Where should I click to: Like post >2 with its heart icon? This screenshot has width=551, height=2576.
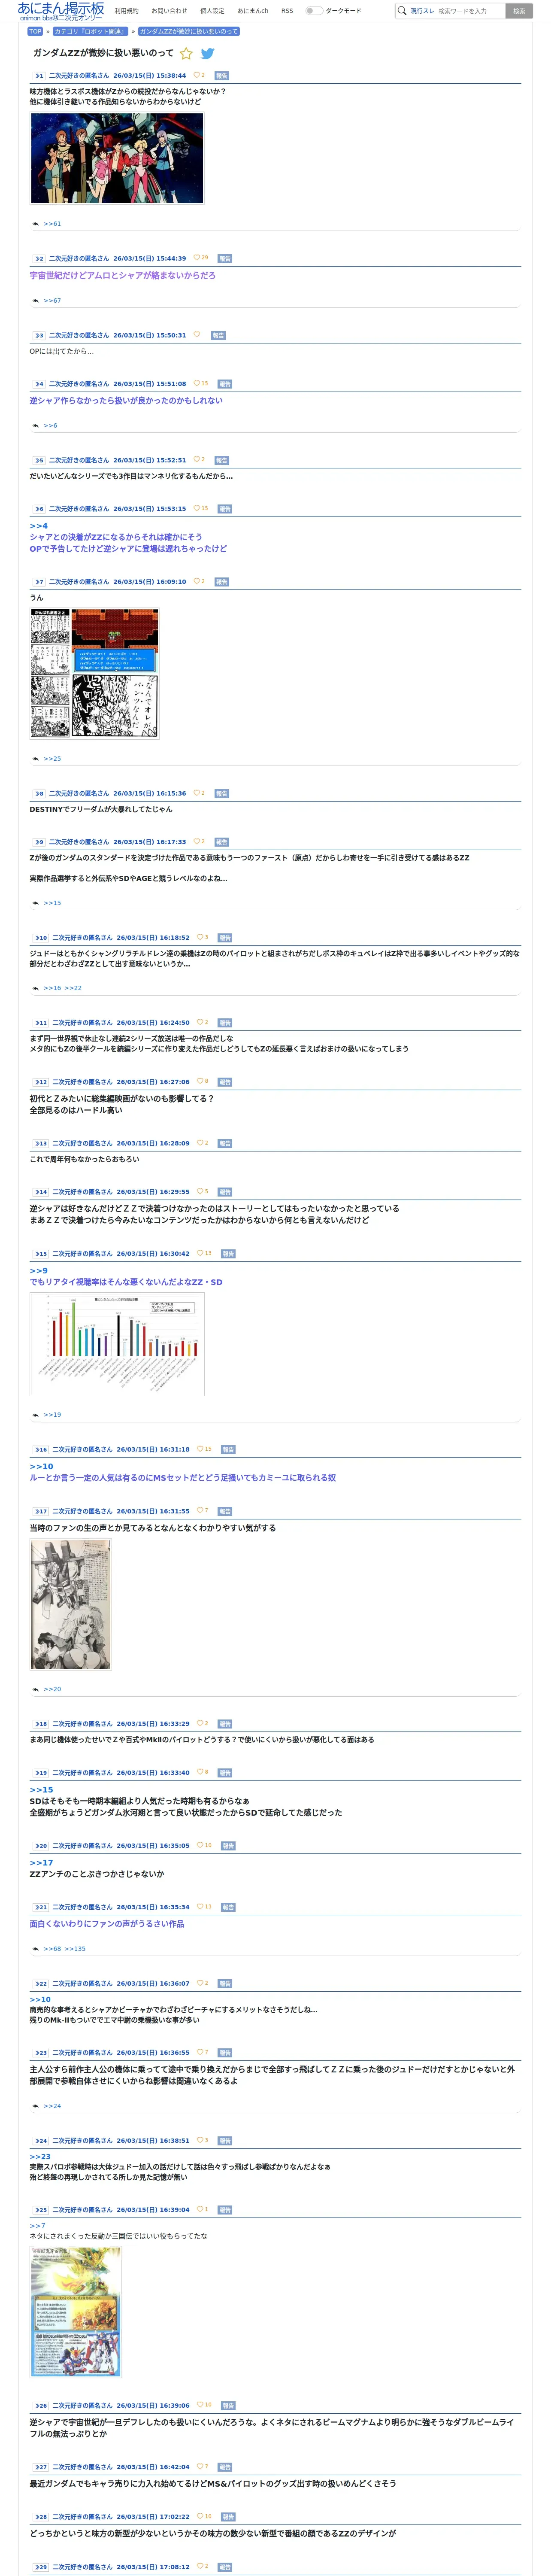[x=196, y=258]
